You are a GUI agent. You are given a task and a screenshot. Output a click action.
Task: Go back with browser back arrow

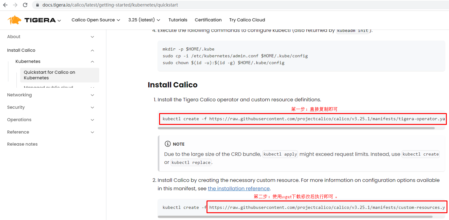(x=5, y=5)
